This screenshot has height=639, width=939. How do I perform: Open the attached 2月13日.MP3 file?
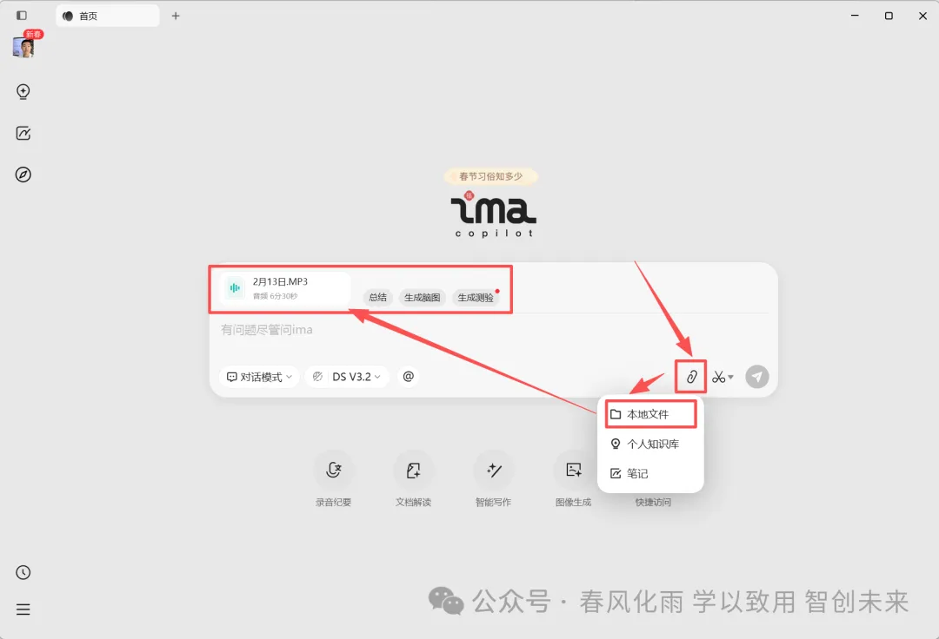point(285,288)
